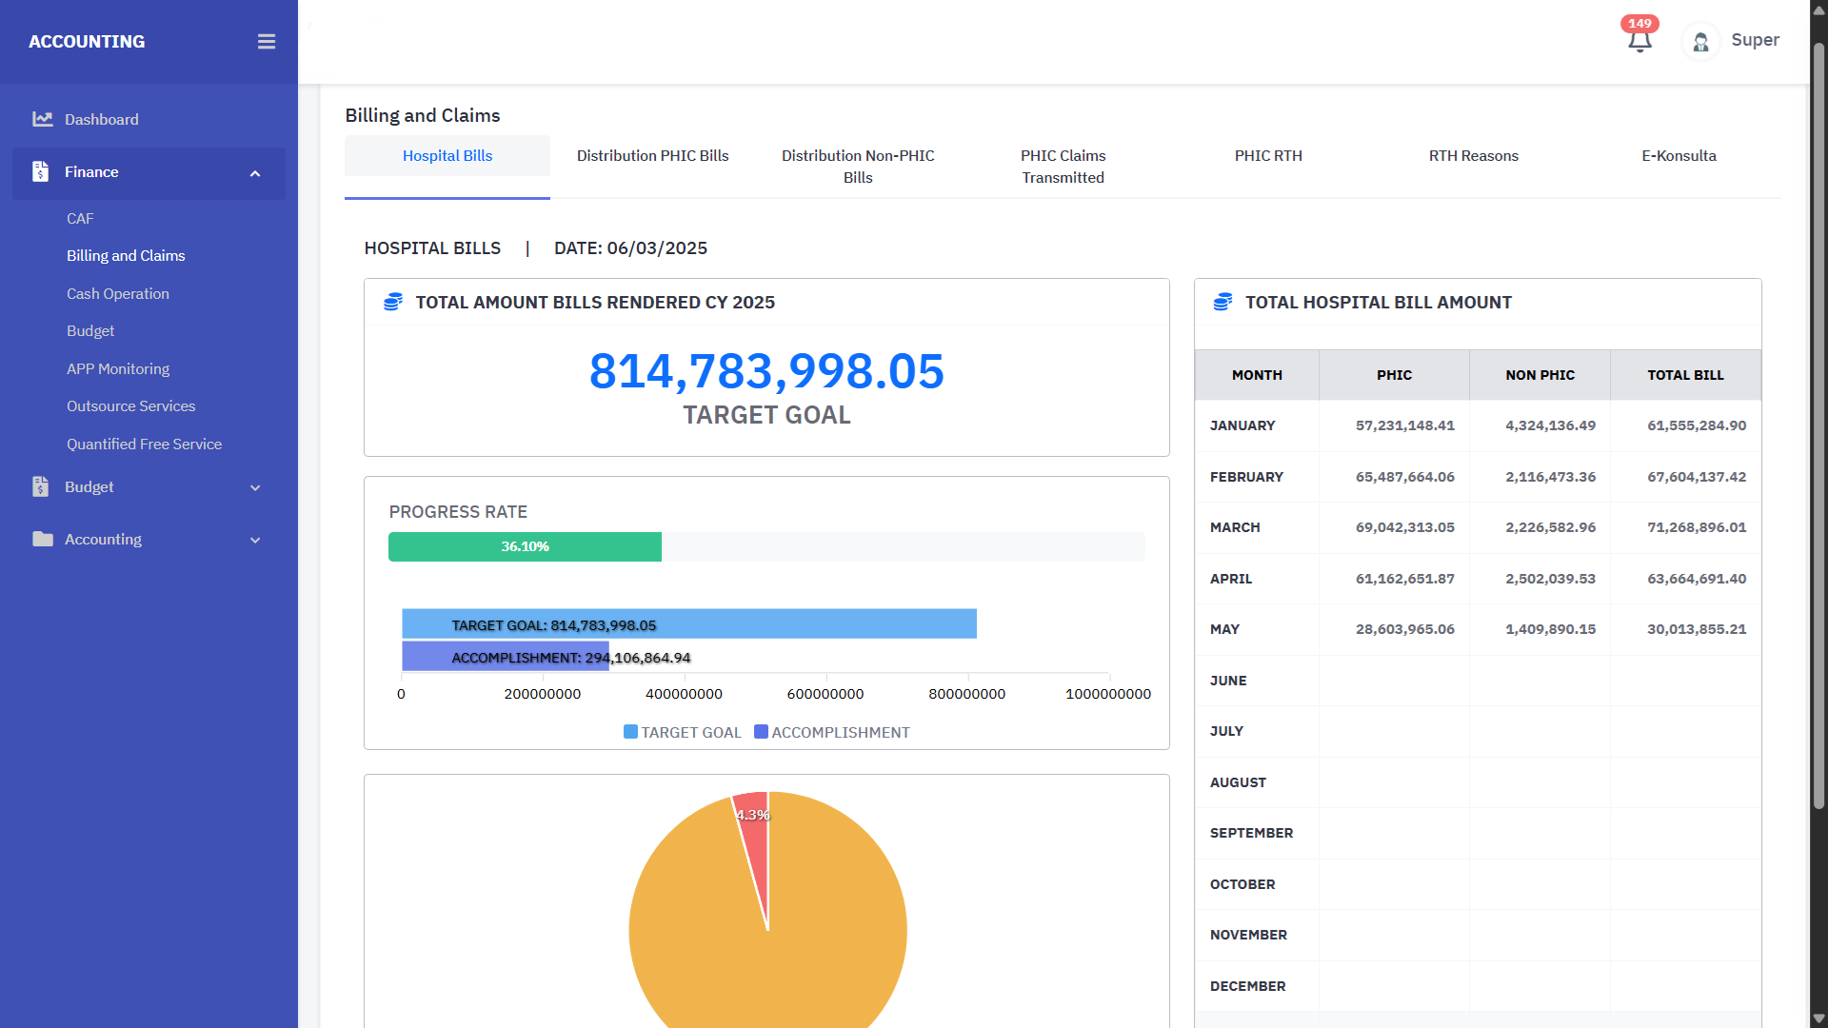Click the Dashboard chart icon
Viewport: 1828px width, 1028px height.
coord(42,119)
